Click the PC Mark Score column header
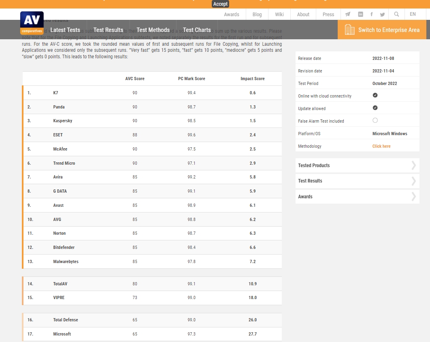Viewport: 430px width, 342px height. click(192, 79)
